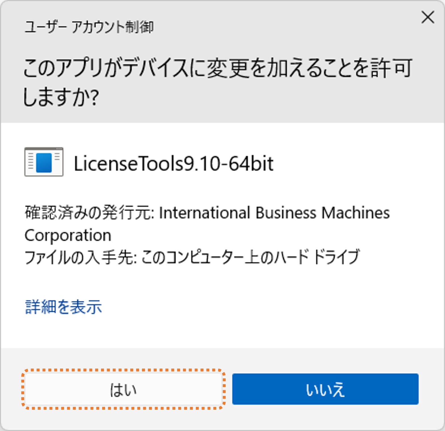Click the LicenseTools9.10-64bit program name

pos(173,164)
